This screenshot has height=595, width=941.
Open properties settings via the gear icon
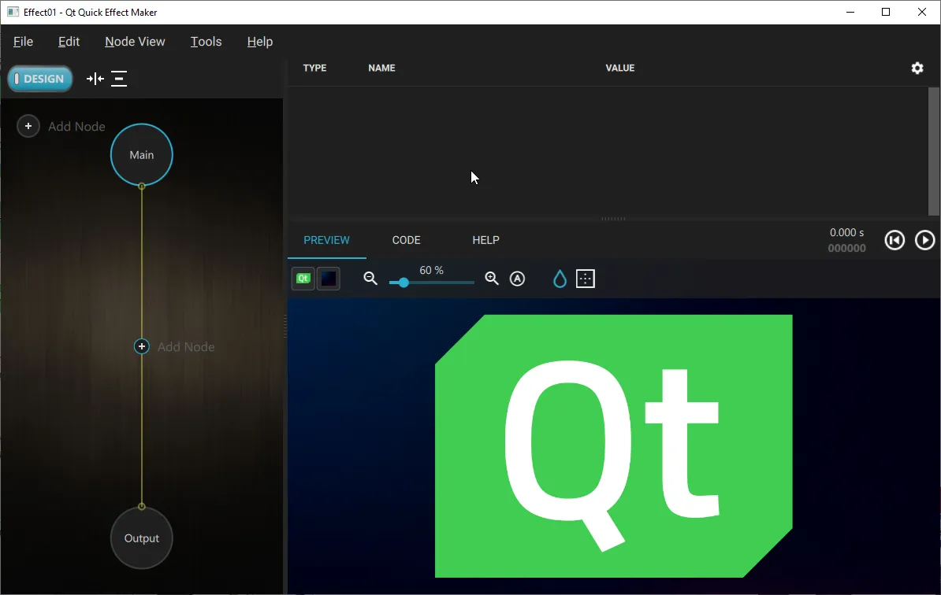[x=917, y=68]
